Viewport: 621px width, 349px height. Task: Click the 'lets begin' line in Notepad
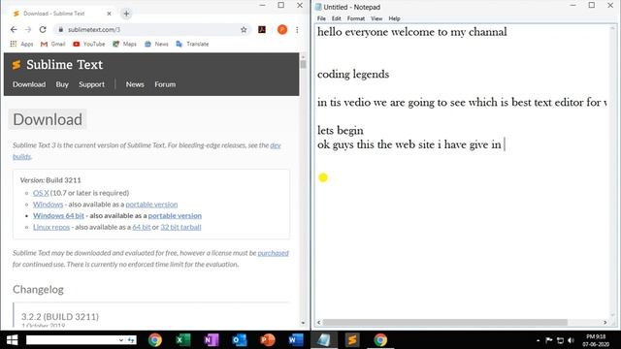pos(341,130)
